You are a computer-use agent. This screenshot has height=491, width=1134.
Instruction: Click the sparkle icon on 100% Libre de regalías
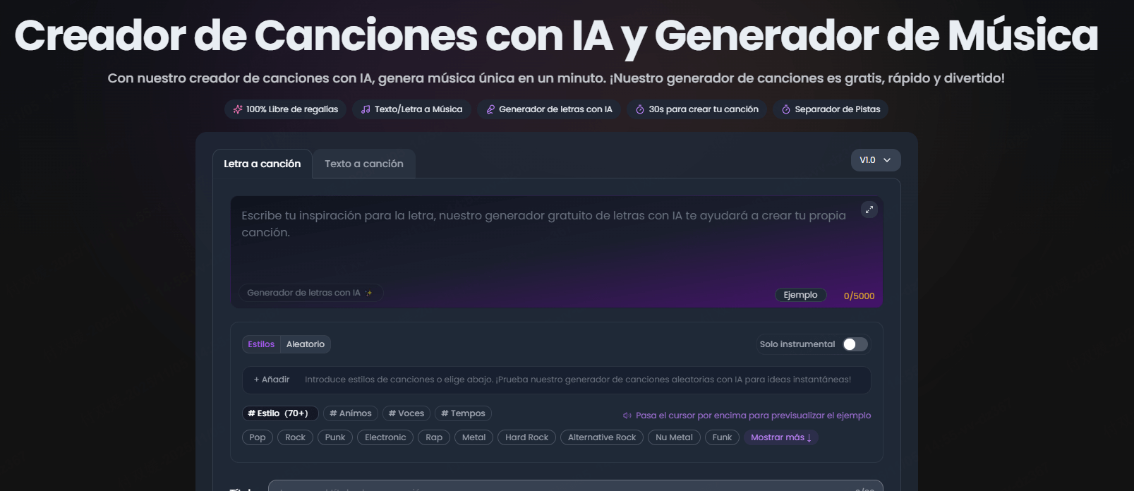click(x=238, y=109)
